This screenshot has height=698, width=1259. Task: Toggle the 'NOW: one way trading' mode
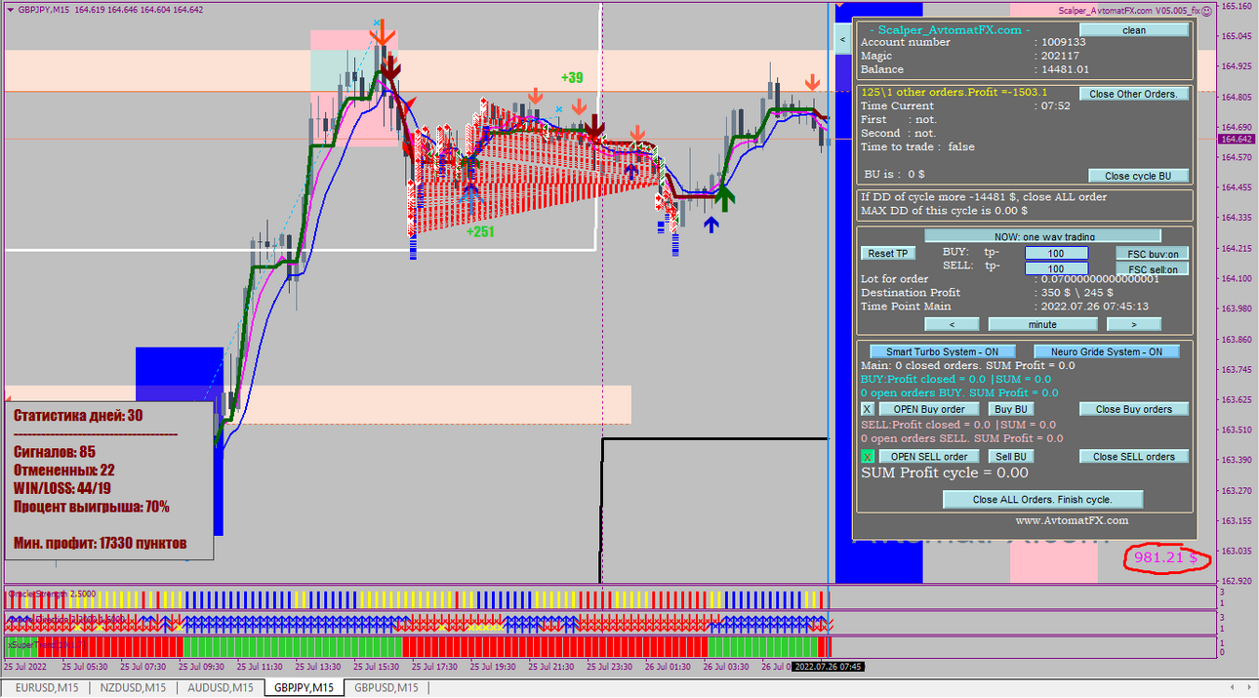point(1042,236)
